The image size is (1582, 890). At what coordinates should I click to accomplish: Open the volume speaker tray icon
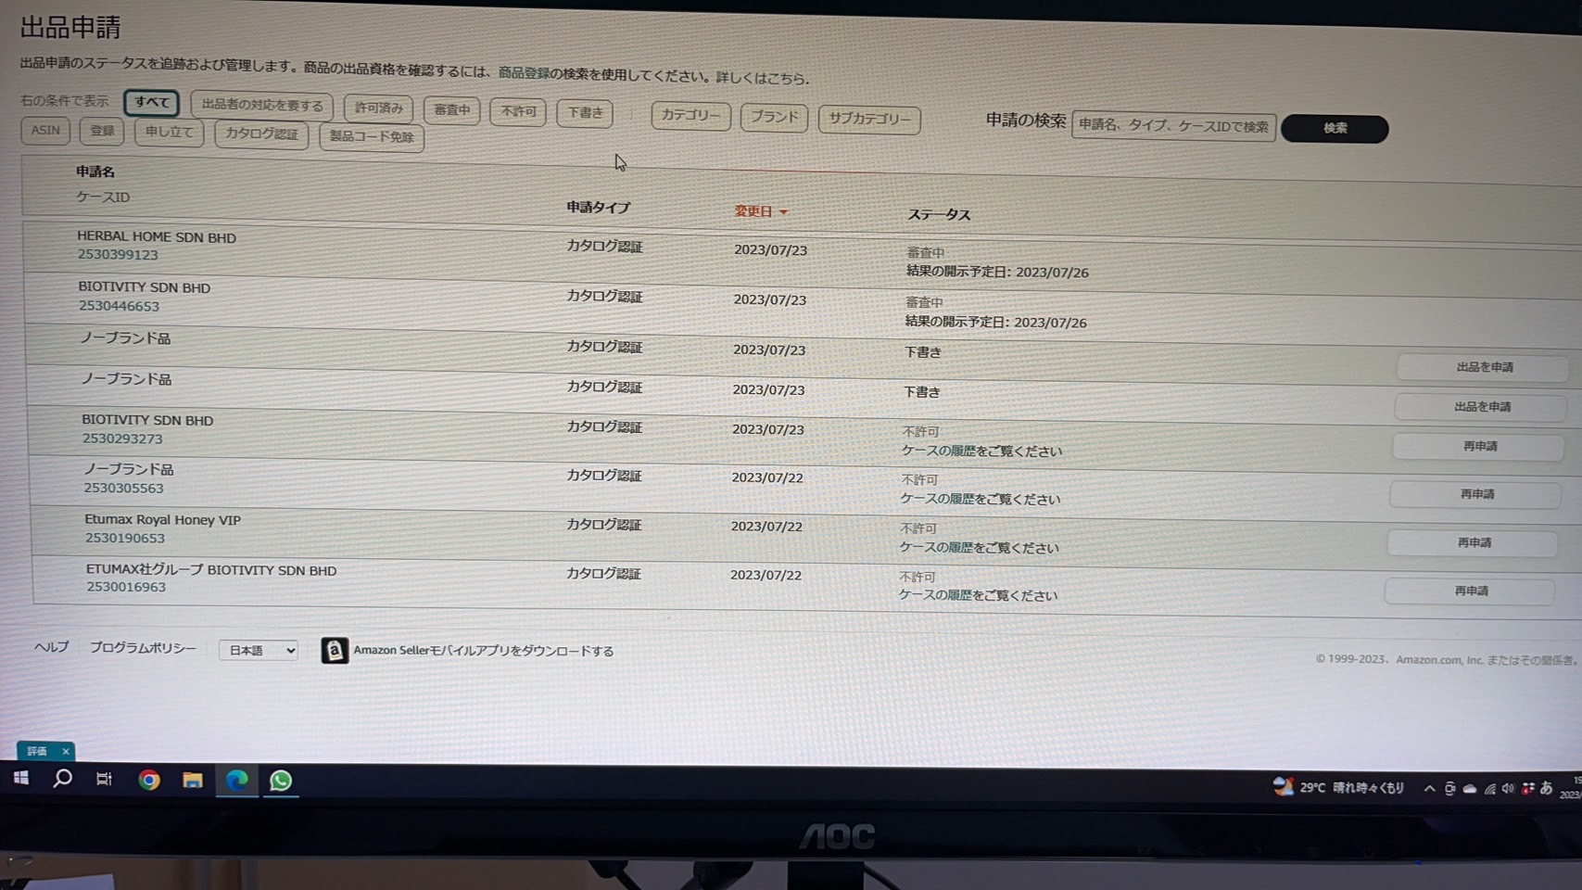[x=1508, y=789]
